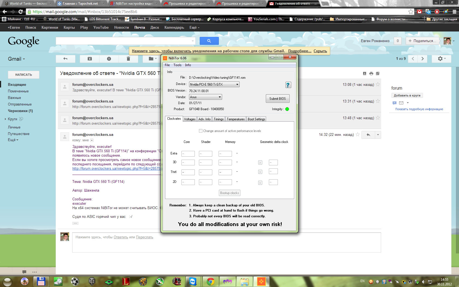The width and height of the screenshot is (459, 287).
Task: Open the Device dropdown showing Nvidia PCI-E 560 Ti GTX
Action: tap(214, 84)
